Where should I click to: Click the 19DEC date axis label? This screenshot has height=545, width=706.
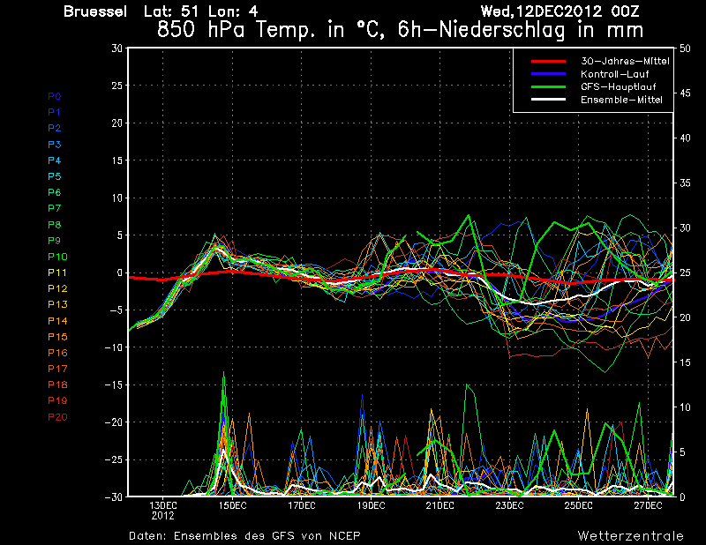[371, 506]
